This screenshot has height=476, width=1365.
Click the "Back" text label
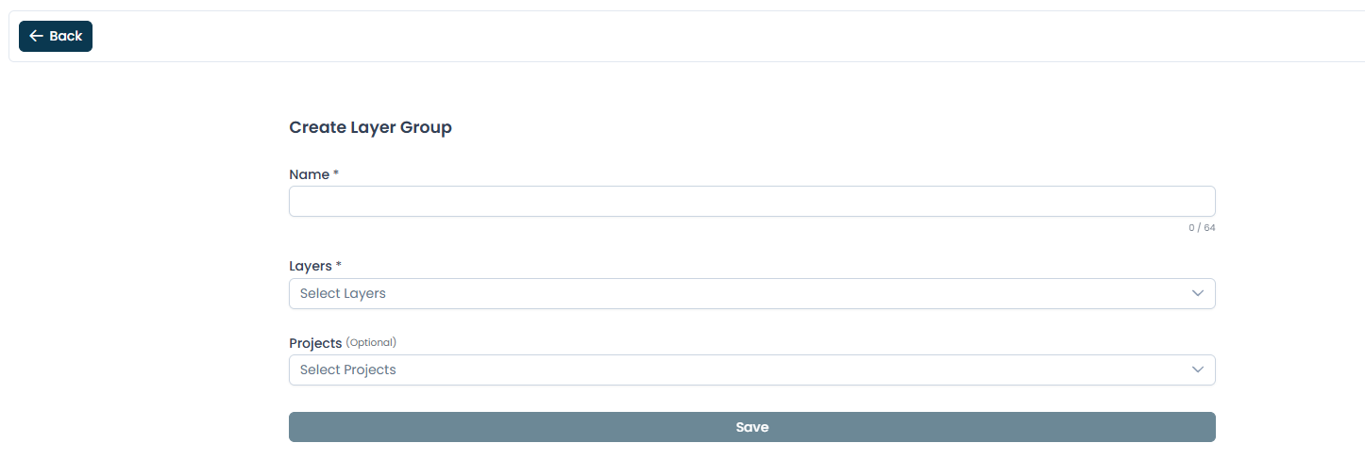(66, 36)
